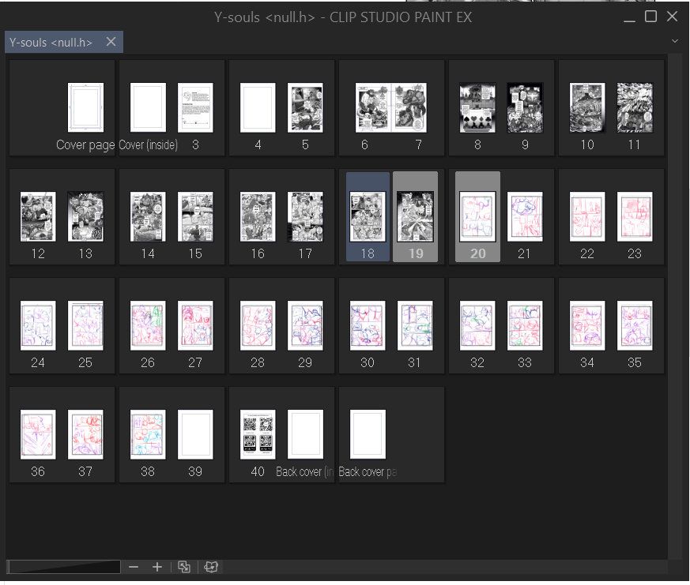Click selected page 20 sketch thumbnail
The image size is (690, 585).
[477, 216]
